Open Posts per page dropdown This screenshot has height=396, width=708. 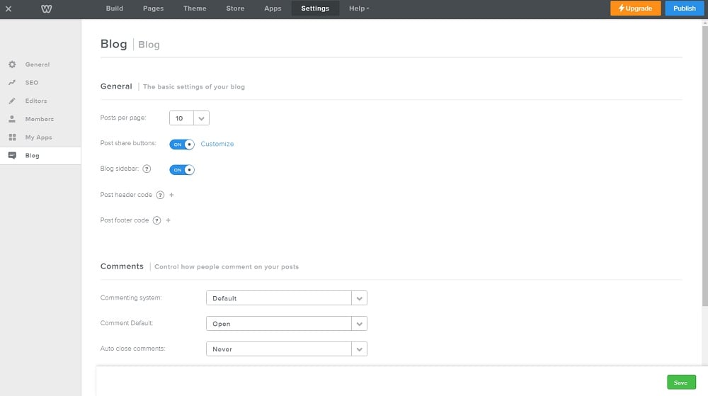coord(189,118)
